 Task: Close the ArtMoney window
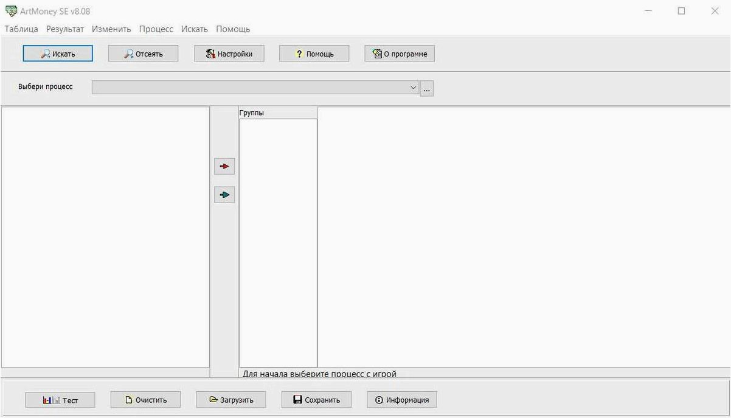point(715,11)
